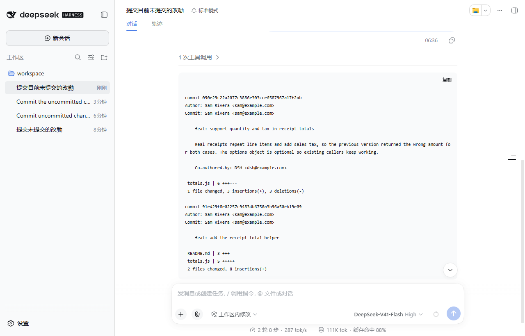Open conversation Commit the uncommitted c...
Image resolution: width=525 pixels, height=336 pixels.
pos(57,102)
